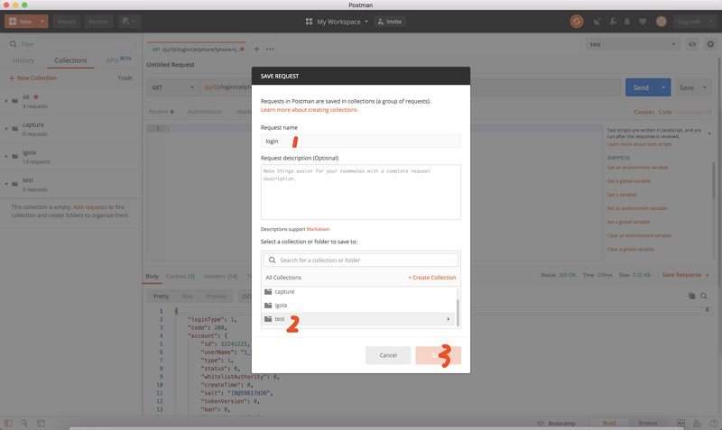Screen dimensions: 722x430
Task: Switch to the Collections tab
Action: point(70,60)
